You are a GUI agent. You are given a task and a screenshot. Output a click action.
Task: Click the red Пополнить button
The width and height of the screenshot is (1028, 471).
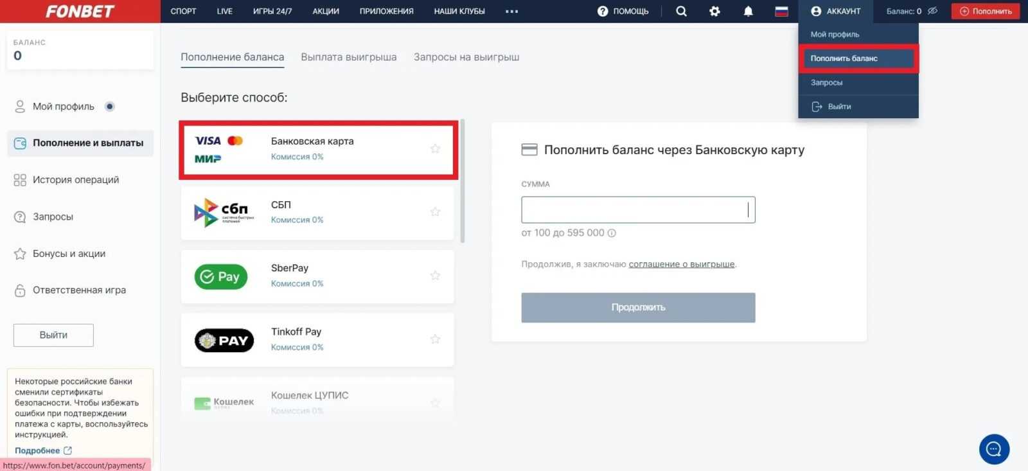pyautogui.click(x=986, y=11)
